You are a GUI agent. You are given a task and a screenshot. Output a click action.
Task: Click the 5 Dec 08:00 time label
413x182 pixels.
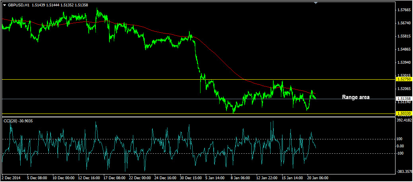pyautogui.click(x=37, y=178)
